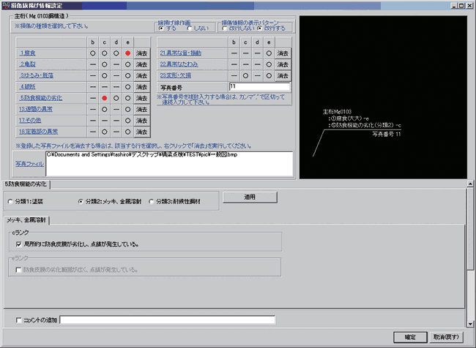The height and width of the screenshot is (348, 476).
Task: Switch to メッキ、金属溶射 tab
Action: [26, 220]
